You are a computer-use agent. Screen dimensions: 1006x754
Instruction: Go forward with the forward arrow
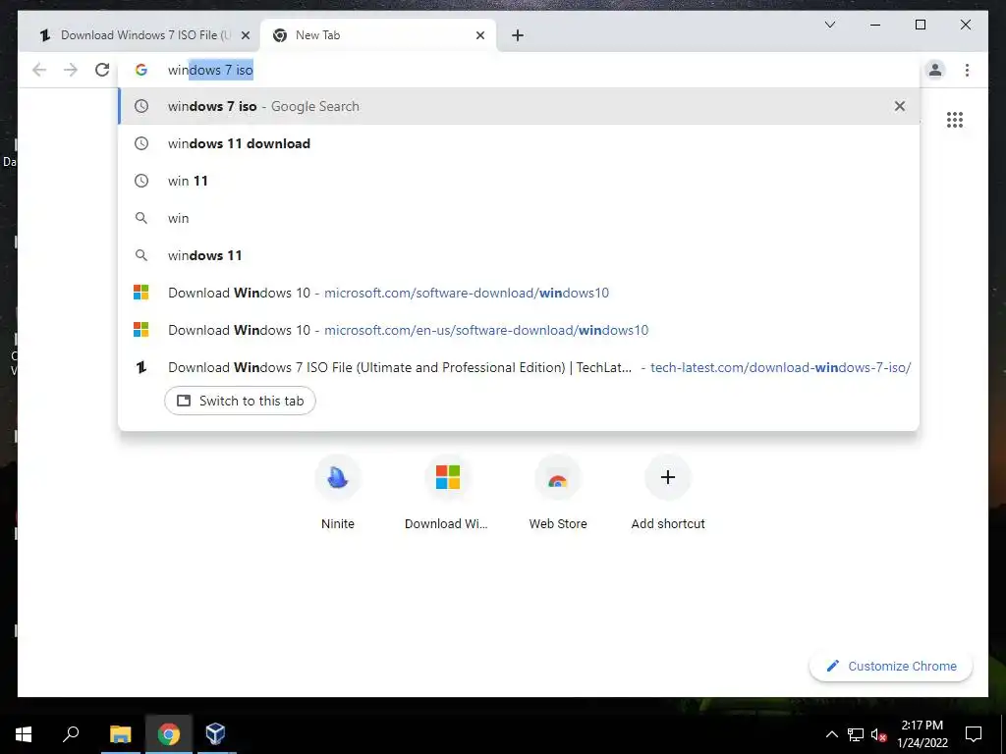coord(71,70)
